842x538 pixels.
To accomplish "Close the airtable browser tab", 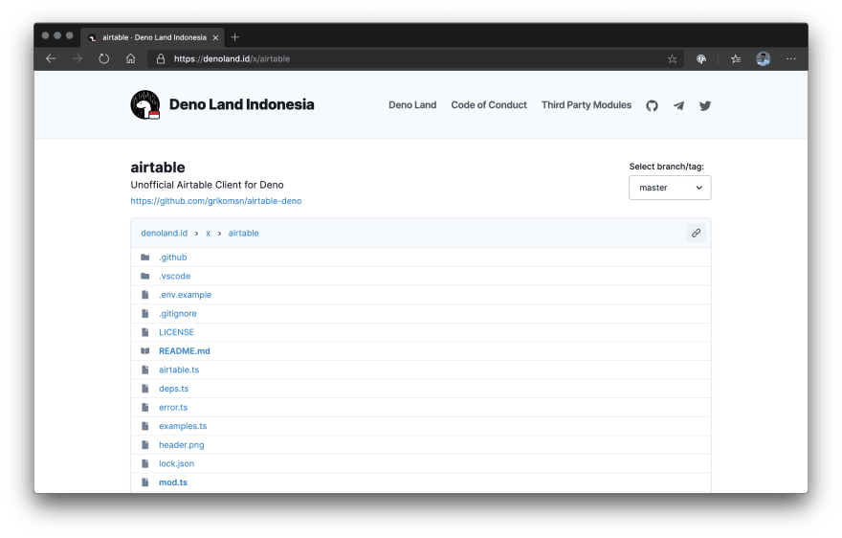I will pos(215,37).
